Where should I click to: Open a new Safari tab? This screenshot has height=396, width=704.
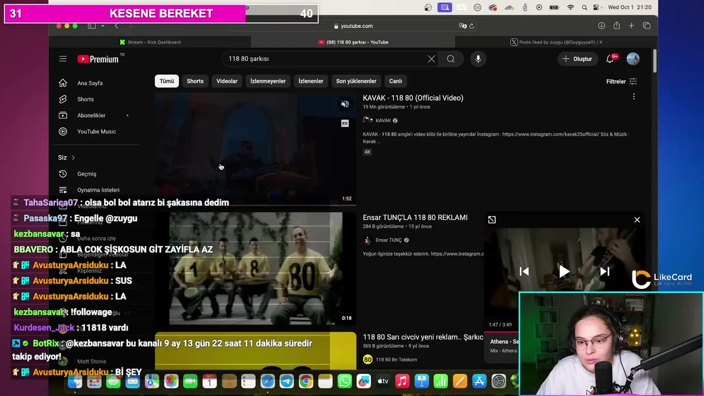[x=631, y=26]
